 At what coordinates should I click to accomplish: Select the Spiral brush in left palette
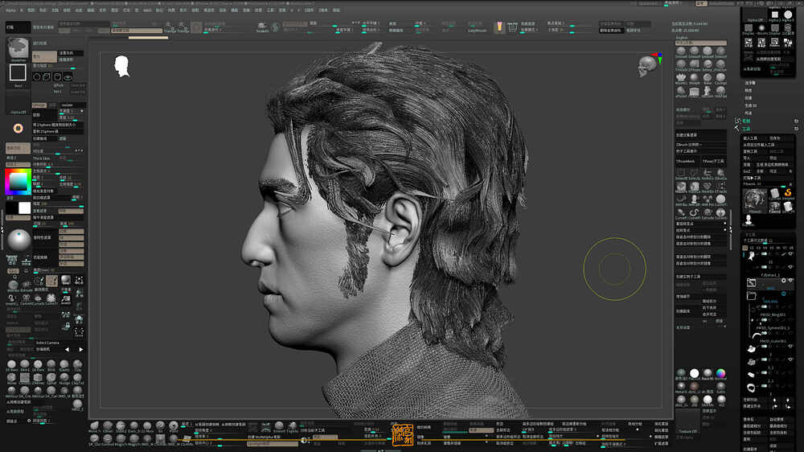pyautogui.click(x=51, y=379)
